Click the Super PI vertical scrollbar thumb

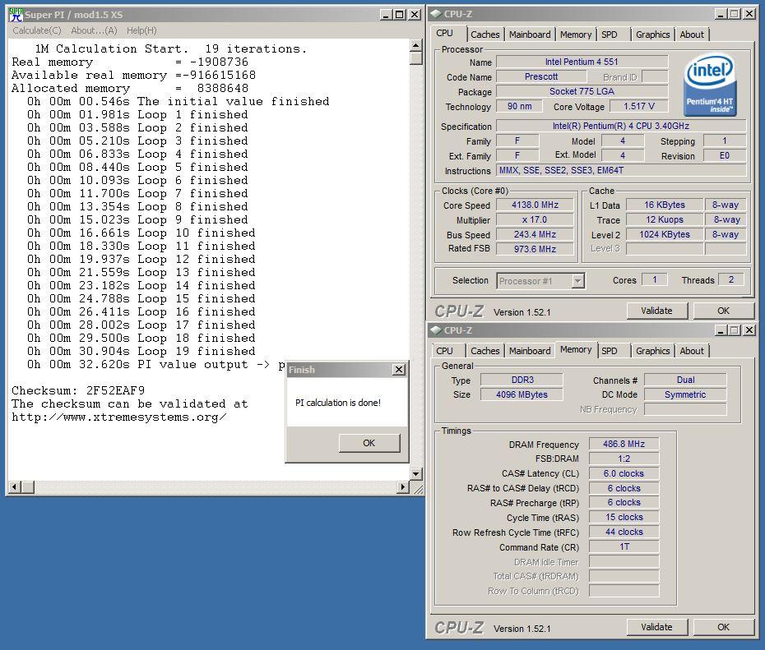click(x=415, y=58)
